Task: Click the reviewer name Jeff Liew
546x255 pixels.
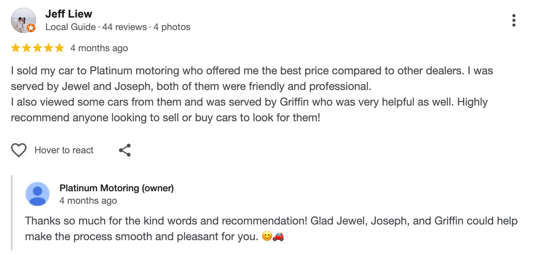Action: coord(69,14)
